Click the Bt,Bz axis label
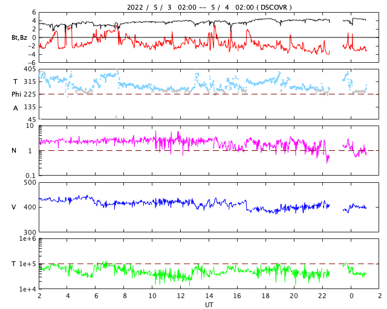Image resolution: width=387 pixels, height=309 pixels. point(19,37)
